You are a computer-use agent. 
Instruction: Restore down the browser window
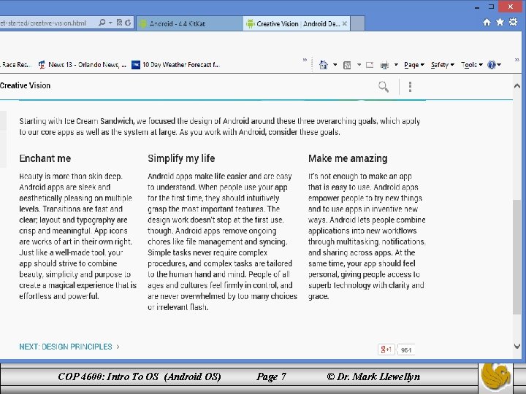(492, 7)
